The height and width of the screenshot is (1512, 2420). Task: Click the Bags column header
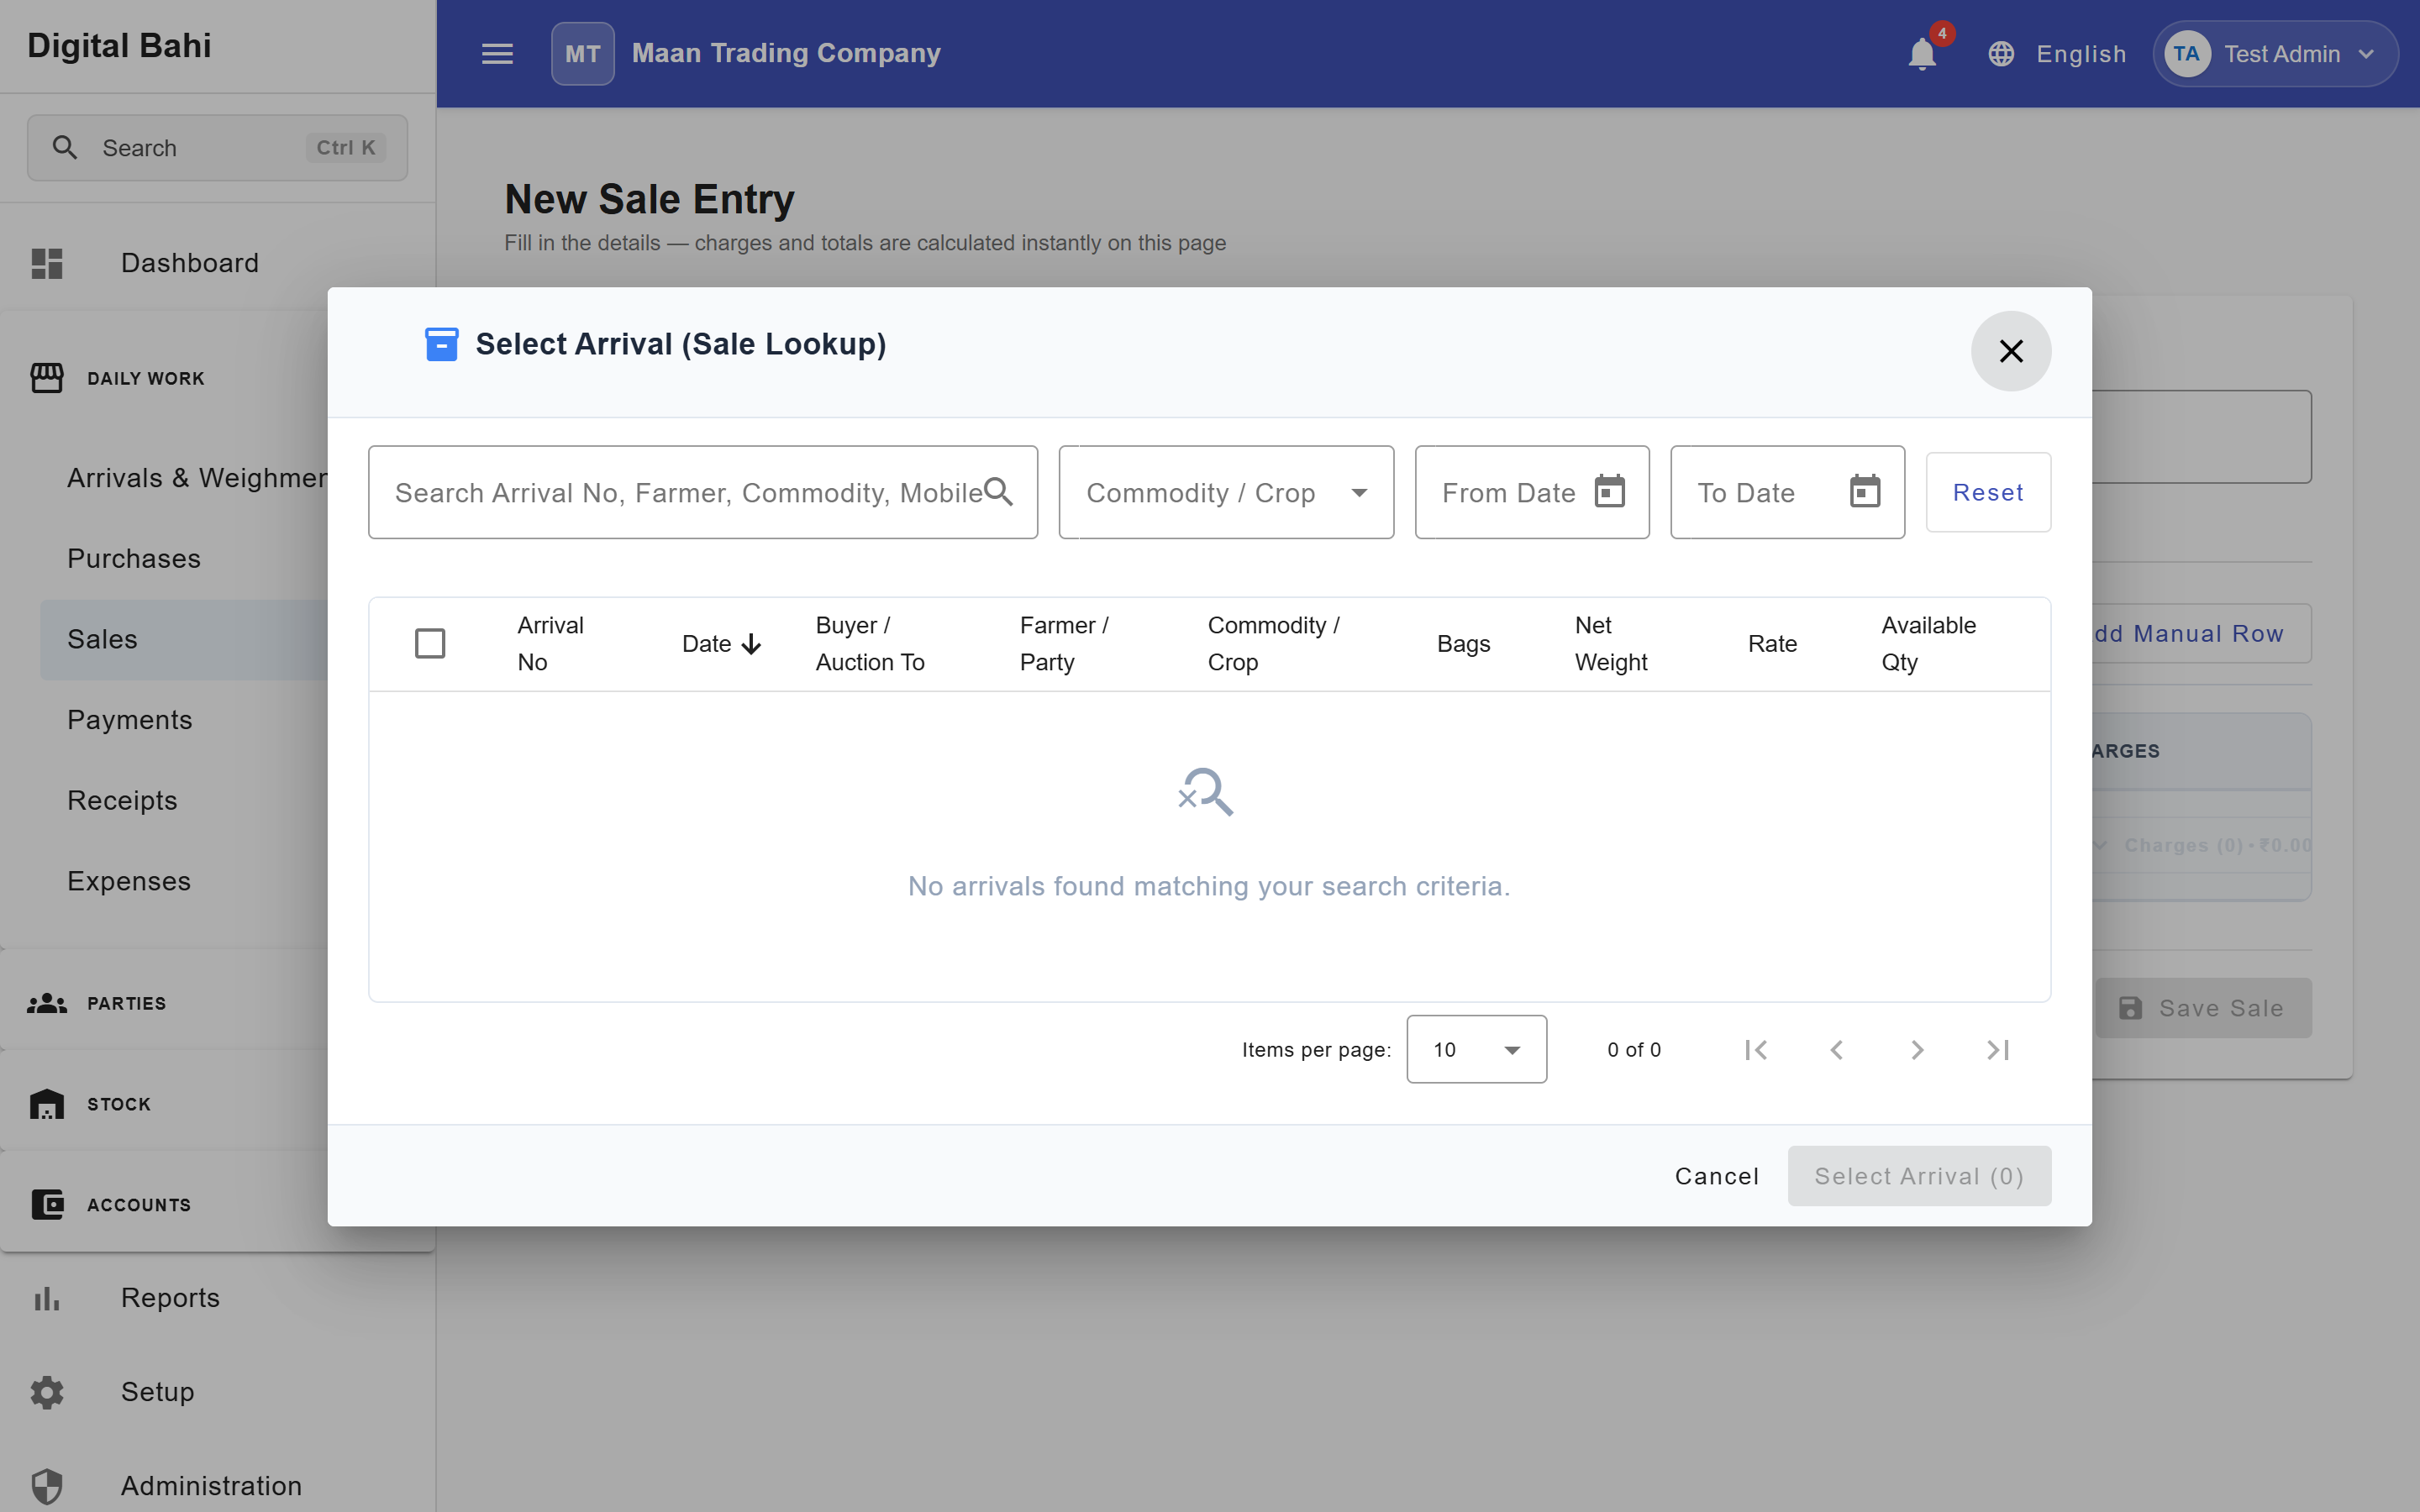click(1463, 644)
